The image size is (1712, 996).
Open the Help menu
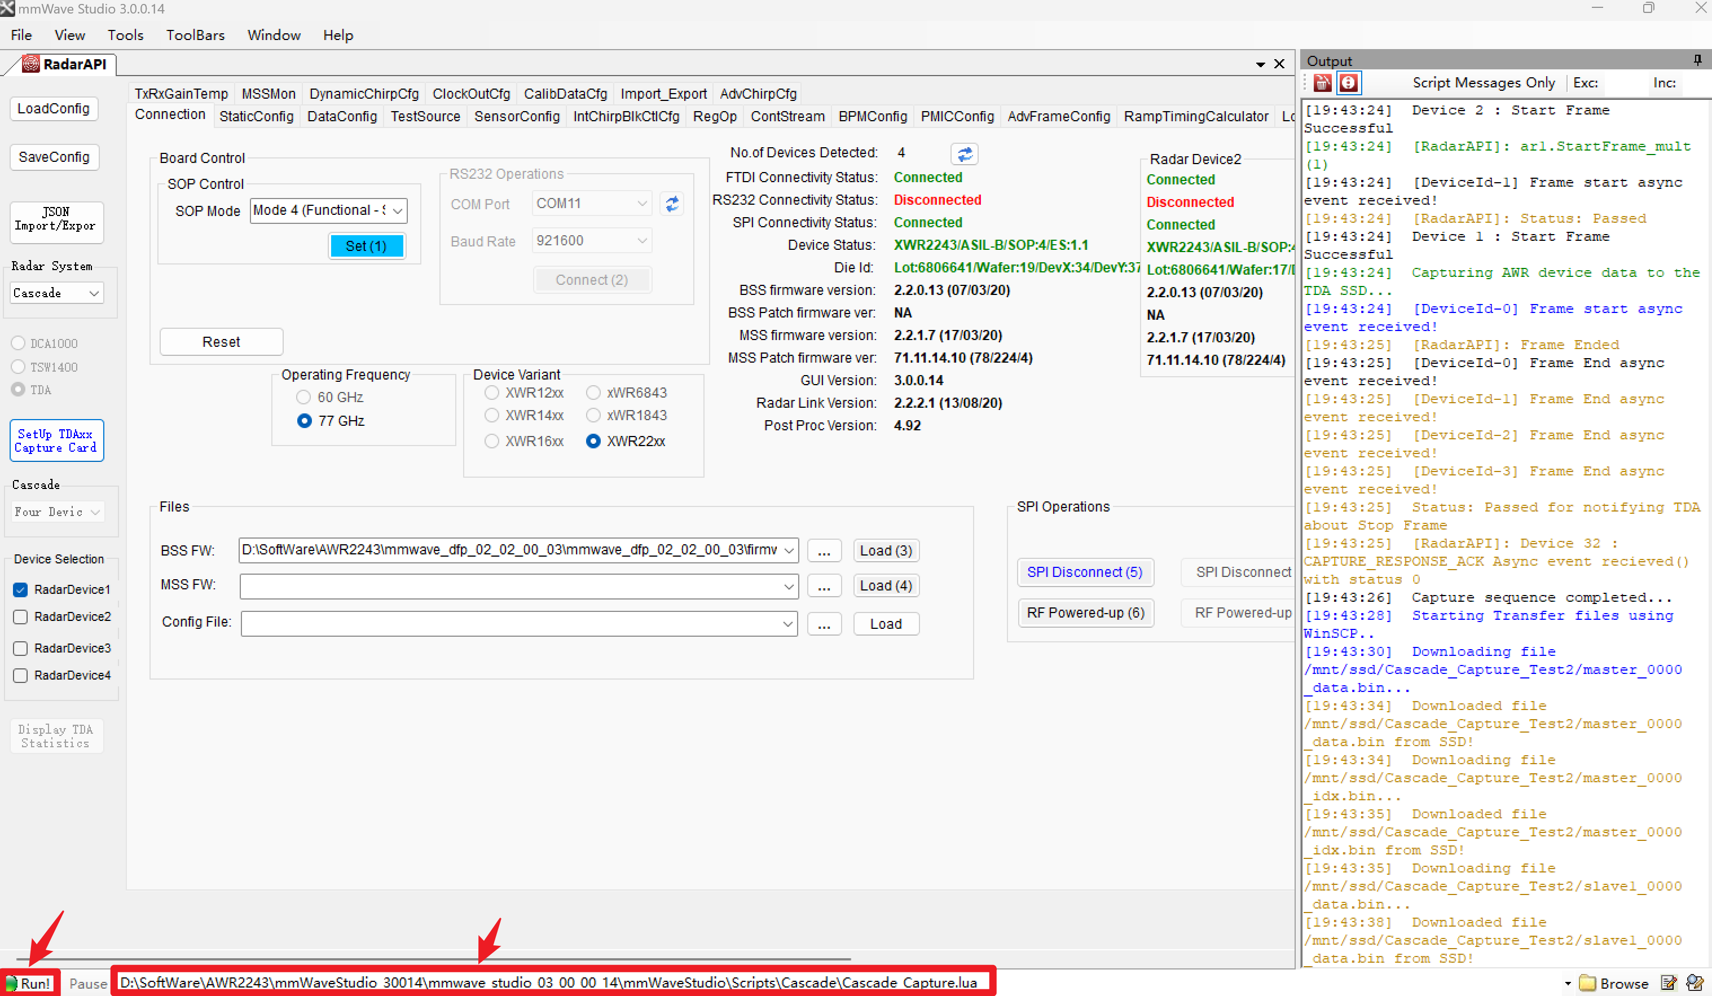(x=338, y=34)
